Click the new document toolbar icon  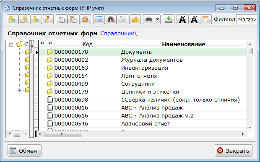click(x=24, y=19)
